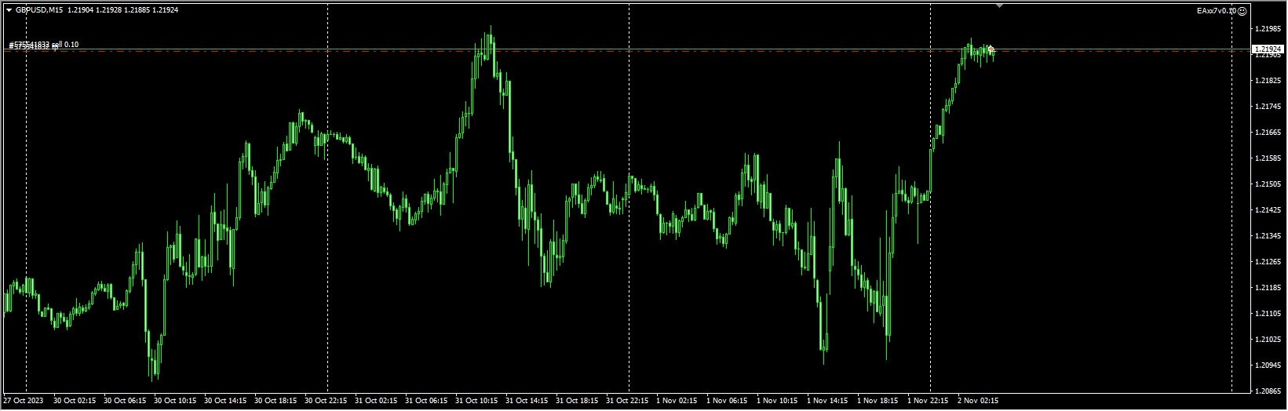Screen dimensions: 1288x411
Task: Click the 1.21185 price scale label
Action: 1267,288
